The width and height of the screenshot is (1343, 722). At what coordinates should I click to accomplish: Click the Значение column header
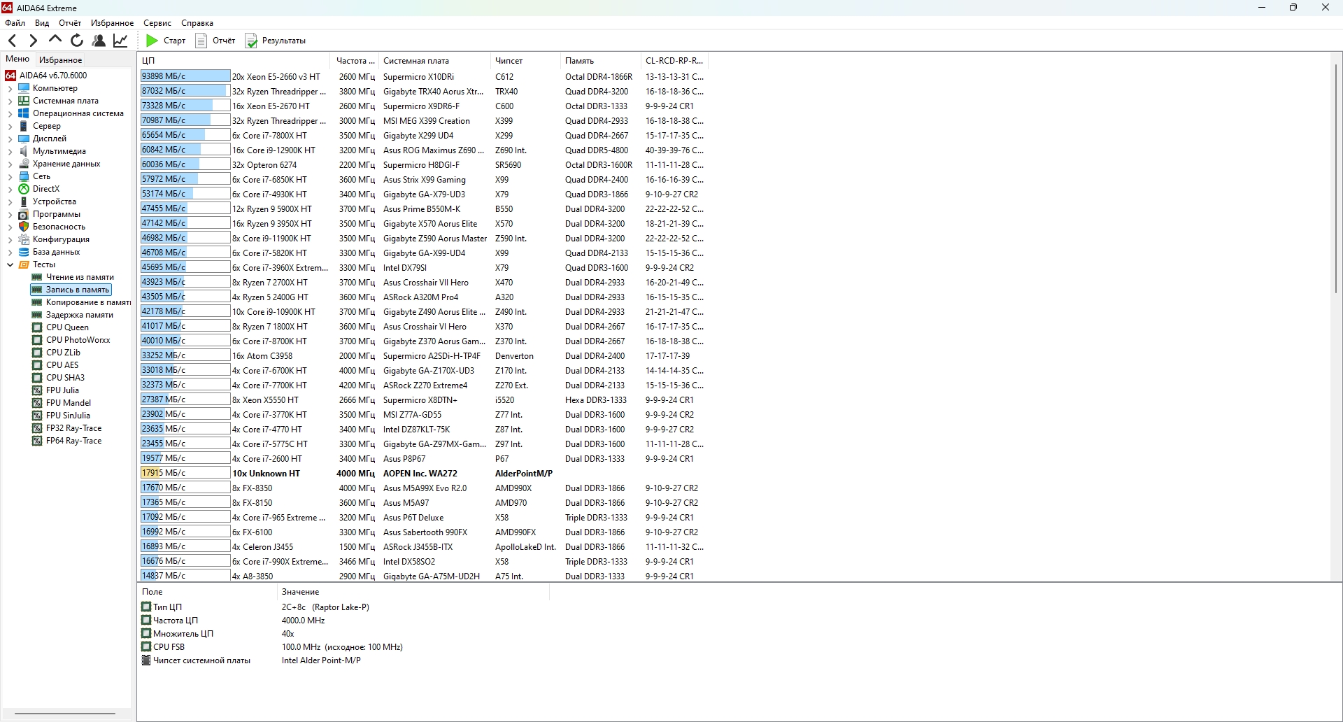(413, 592)
